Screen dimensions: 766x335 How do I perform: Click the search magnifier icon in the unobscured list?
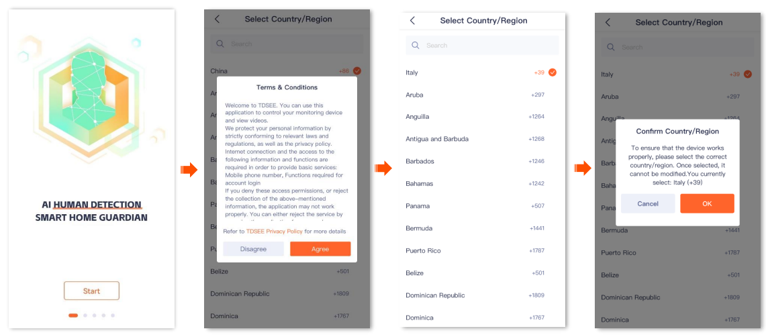416,46
